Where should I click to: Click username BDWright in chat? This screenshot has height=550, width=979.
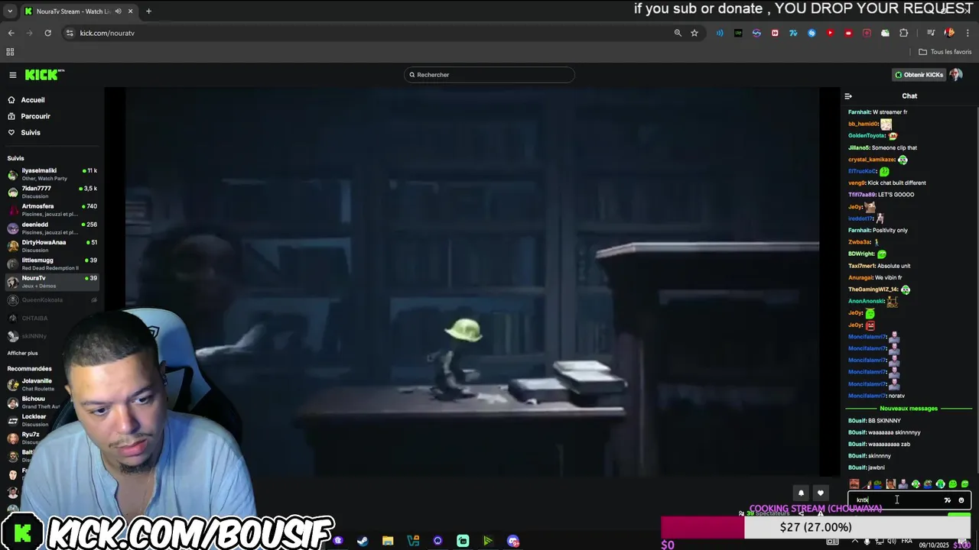tap(861, 254)
